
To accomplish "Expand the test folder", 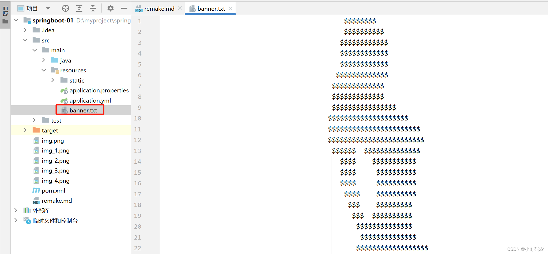I will click(34, 120).
